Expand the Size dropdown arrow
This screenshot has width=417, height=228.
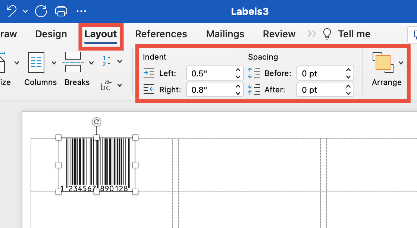pos(17,63)
